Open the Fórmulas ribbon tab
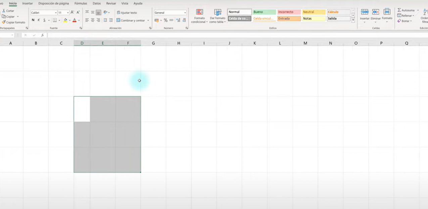The height and width of the screenshot is (209, 428). pyautogui.click(x=81, y=3)
